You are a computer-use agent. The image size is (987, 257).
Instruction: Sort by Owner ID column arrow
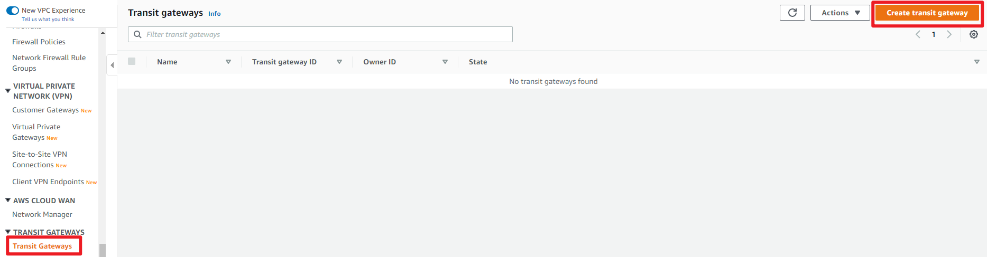(x=445, y=62)
